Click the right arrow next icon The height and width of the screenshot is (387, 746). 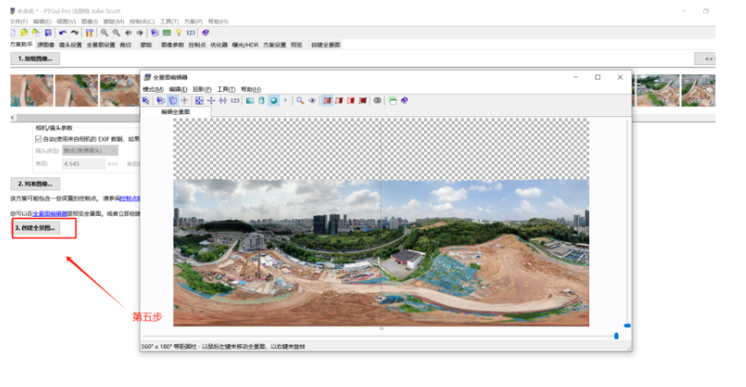tap(140, 32)
